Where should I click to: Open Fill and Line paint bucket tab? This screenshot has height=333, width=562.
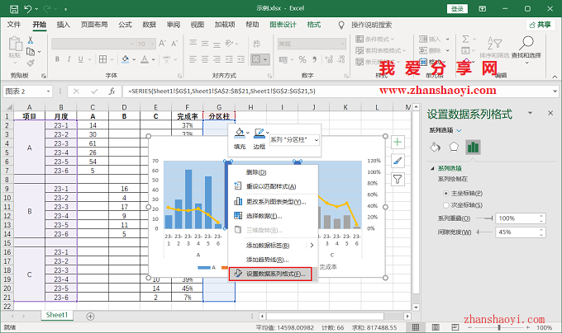click(x=435, y=148)
